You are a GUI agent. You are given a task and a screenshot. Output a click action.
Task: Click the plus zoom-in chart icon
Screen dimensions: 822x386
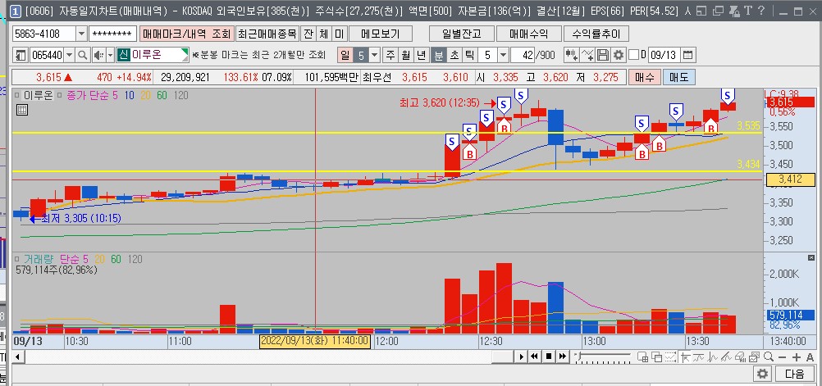coord(797,357)
